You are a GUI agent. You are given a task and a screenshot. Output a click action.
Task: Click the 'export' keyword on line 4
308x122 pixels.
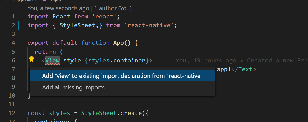coord(38,43)
